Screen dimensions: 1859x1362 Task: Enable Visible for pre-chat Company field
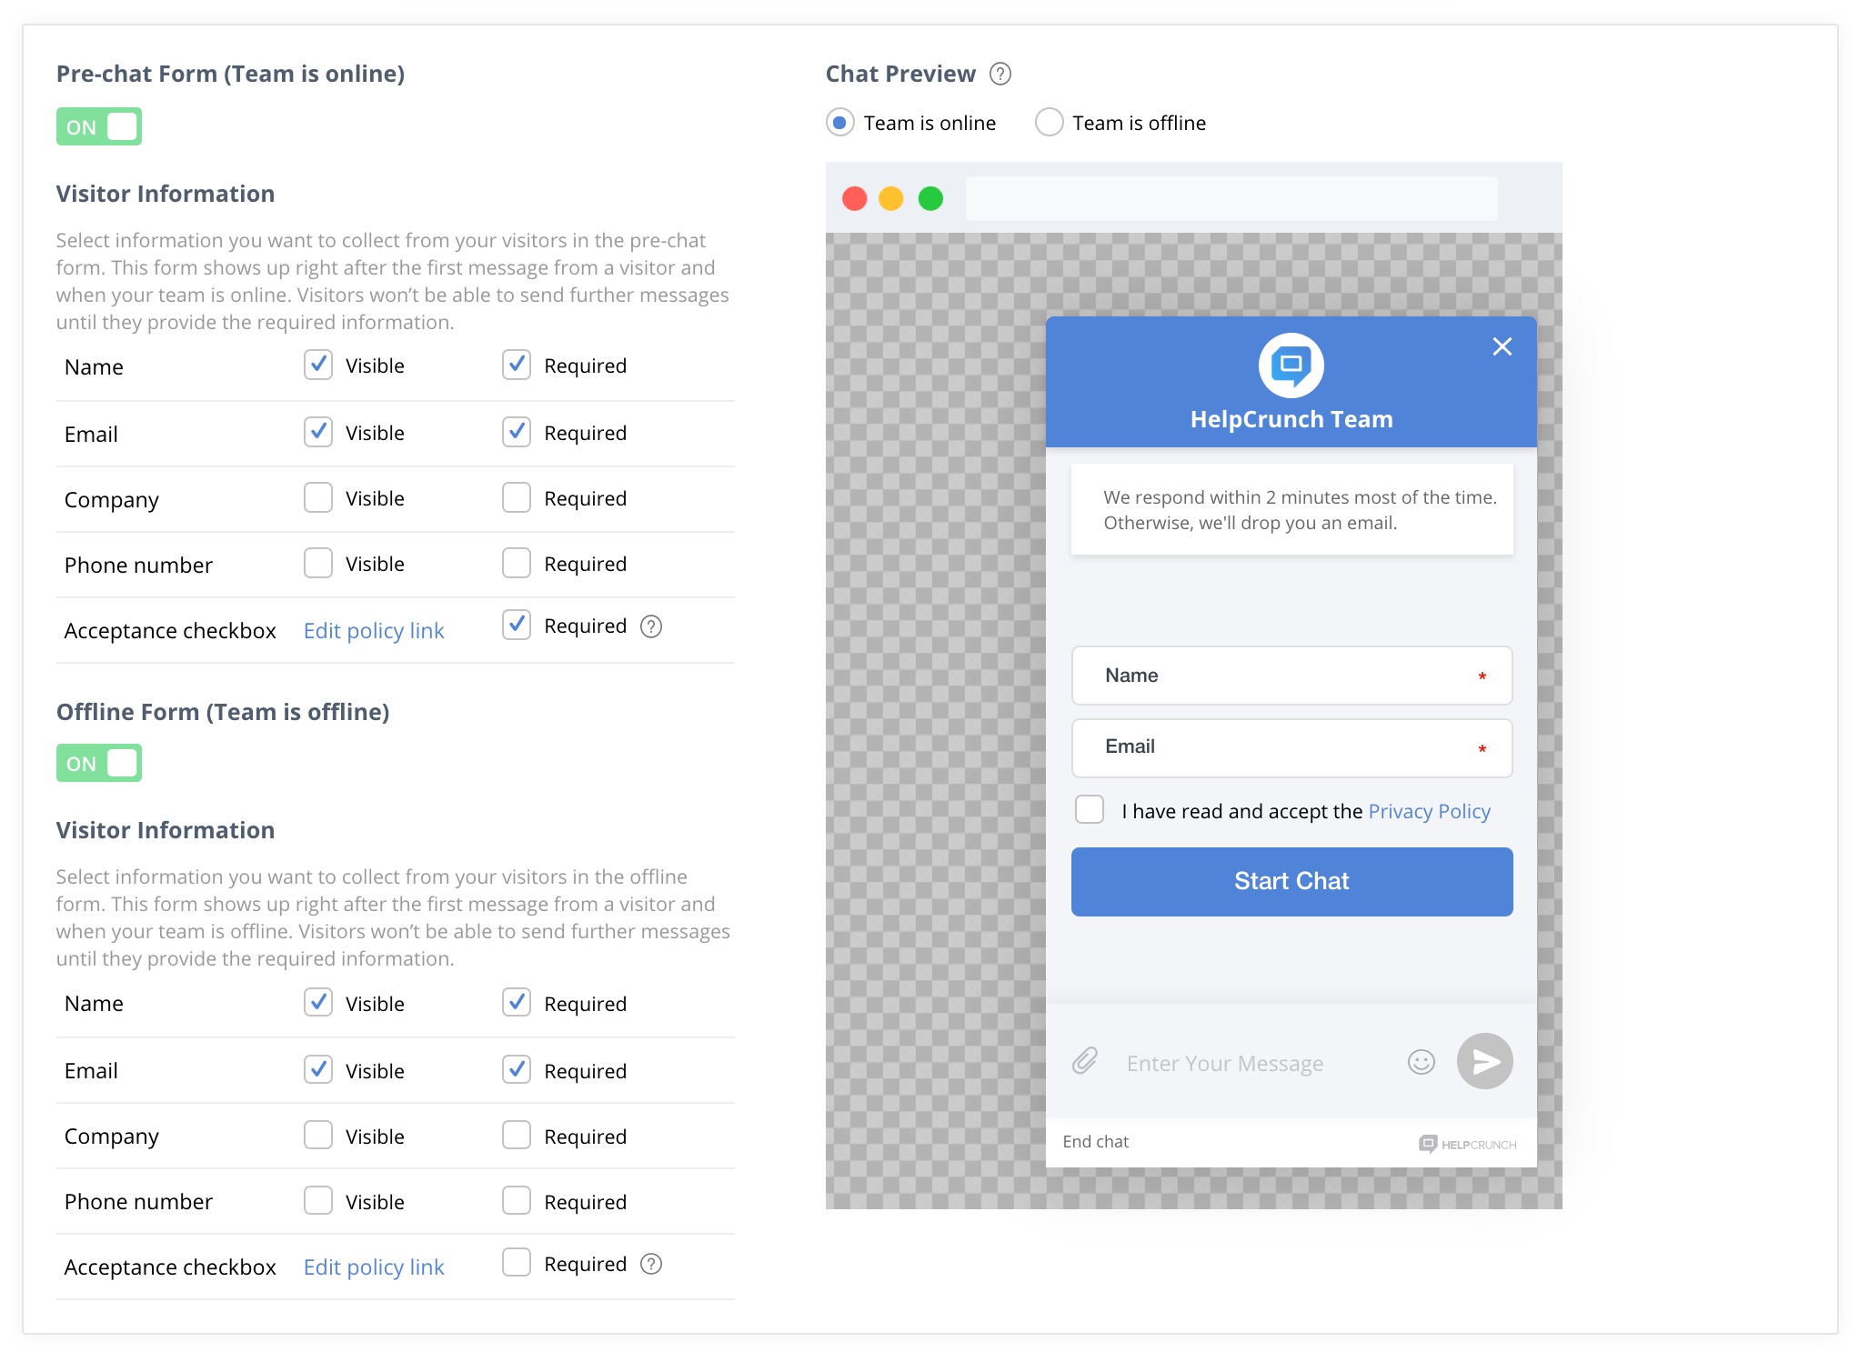tap(318, 498)
